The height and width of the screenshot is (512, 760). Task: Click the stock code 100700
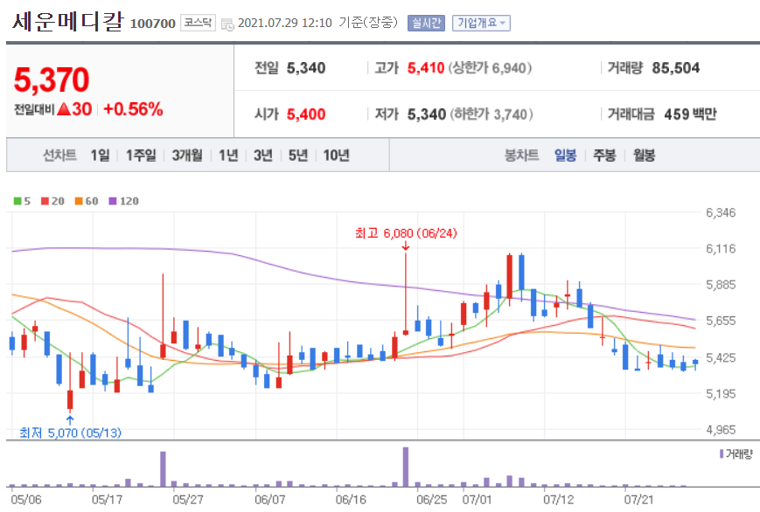click(x=153, y=24)
